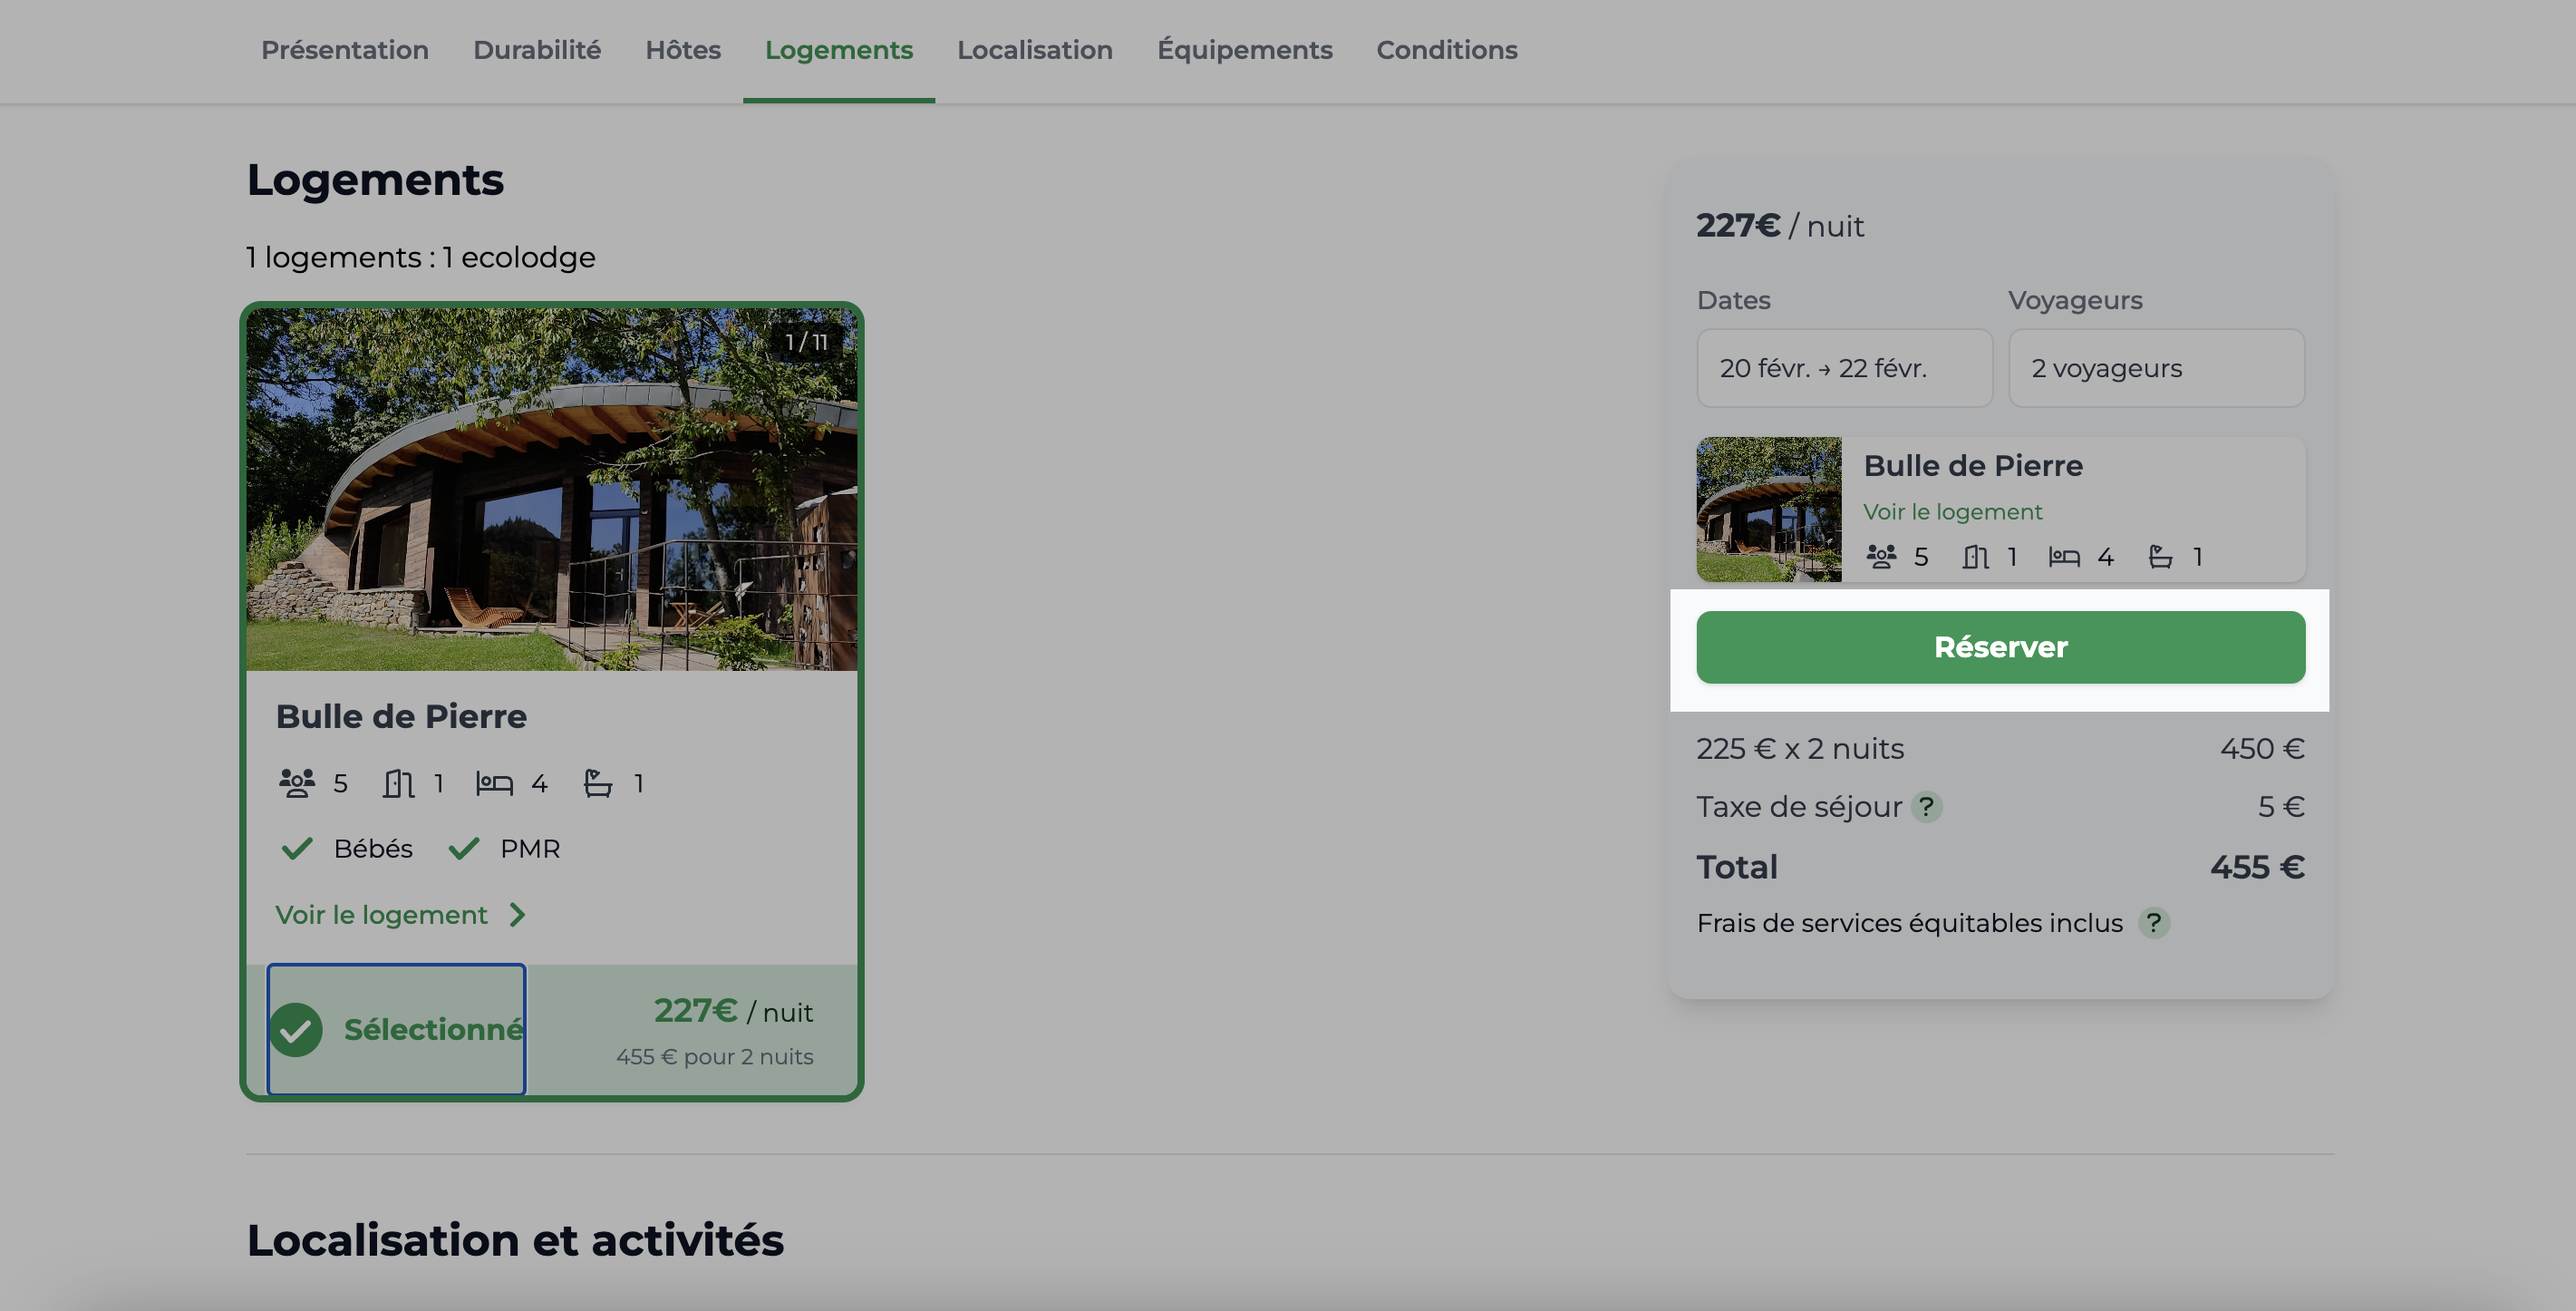The image size is (2576, 1311).
Task: Click the bedroom door icon on the lodging card
Action: 399,783
